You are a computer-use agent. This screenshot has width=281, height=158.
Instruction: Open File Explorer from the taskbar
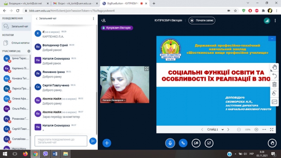(65, 154)
